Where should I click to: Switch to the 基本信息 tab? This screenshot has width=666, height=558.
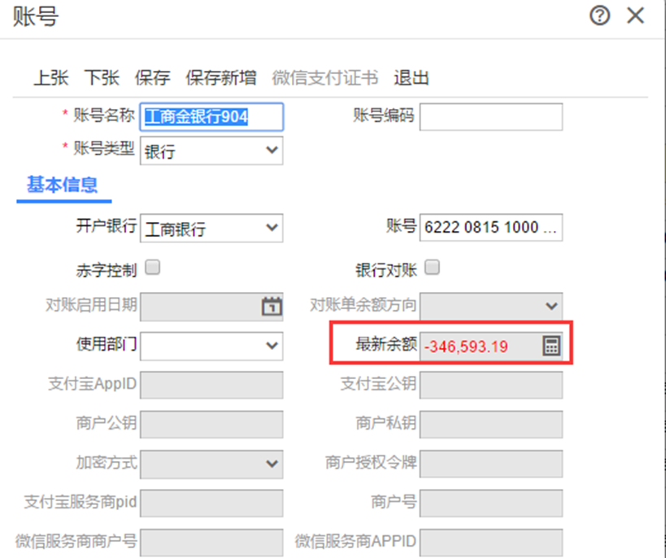tap(63, 185)
